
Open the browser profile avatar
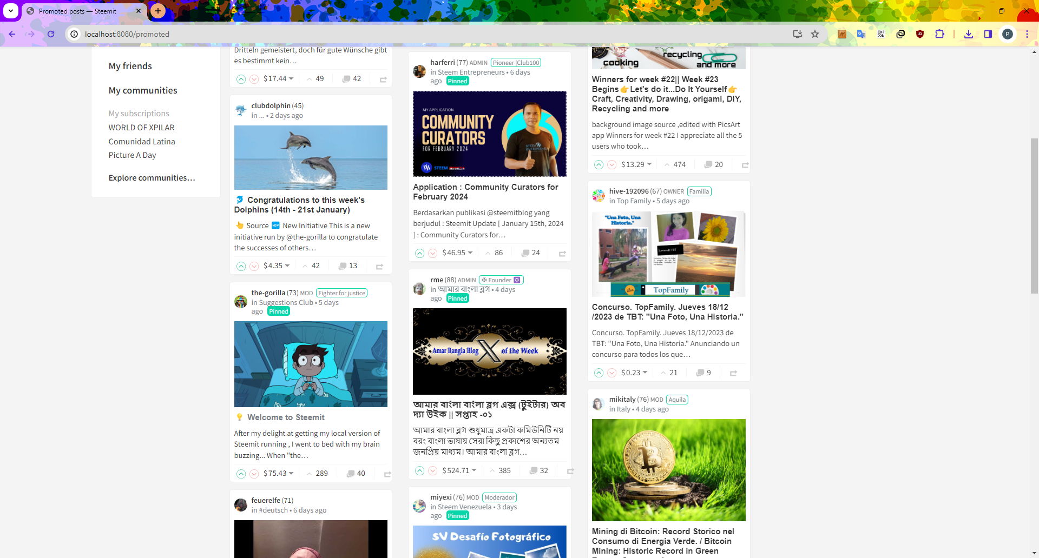(x=1008, y=34)
